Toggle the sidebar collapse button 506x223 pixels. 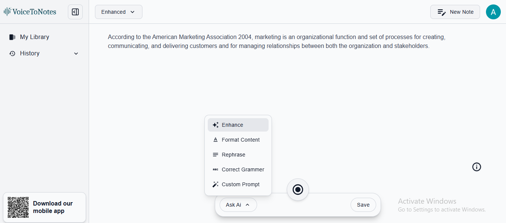click(x=75, y=12)
